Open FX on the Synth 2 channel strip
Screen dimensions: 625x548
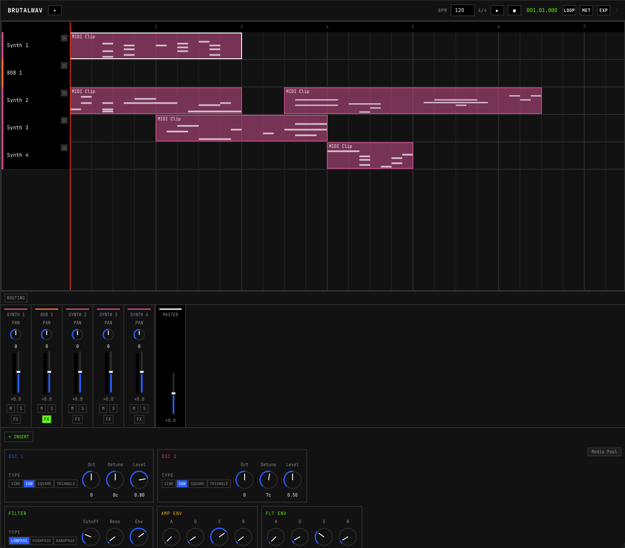coord(78,419)
